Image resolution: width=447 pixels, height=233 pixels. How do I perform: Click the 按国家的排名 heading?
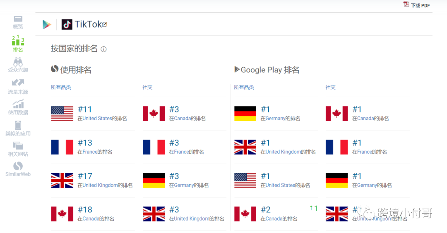tap(74, 49)
